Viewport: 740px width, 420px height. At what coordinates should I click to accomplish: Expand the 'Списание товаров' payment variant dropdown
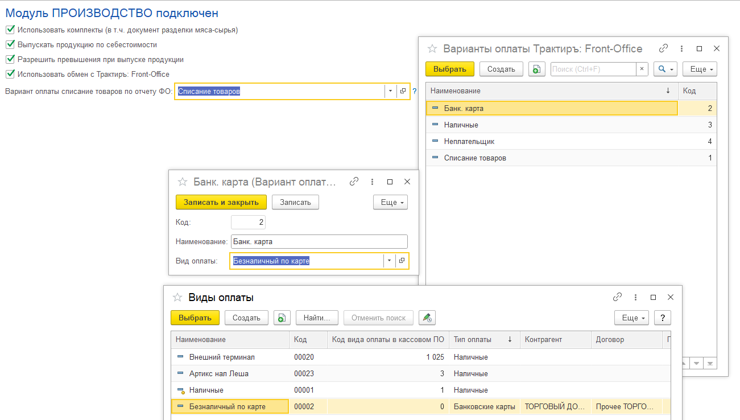pos(390,91)
